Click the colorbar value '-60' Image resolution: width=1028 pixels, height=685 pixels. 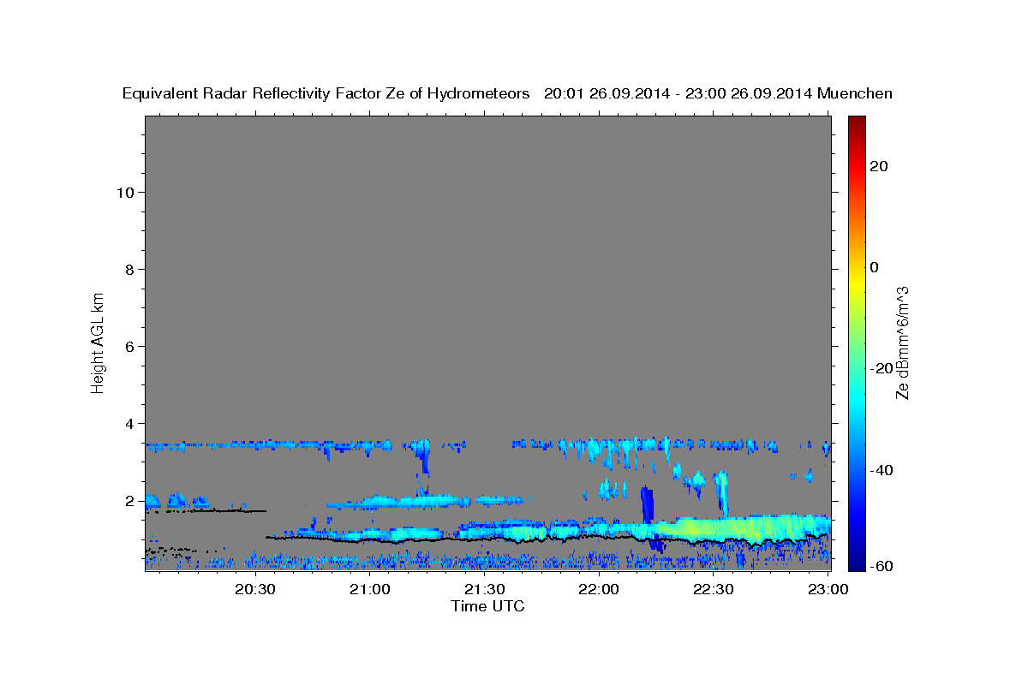tap(882, 565)
